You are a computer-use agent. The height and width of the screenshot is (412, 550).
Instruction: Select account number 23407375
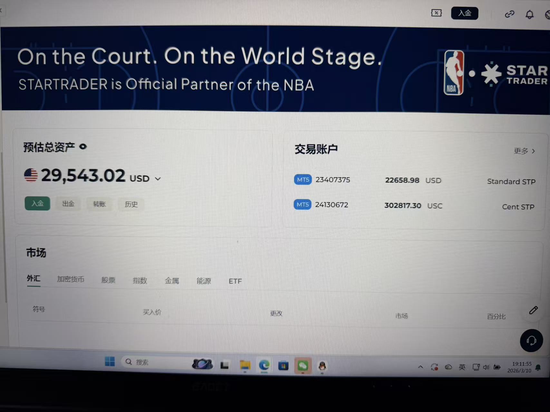pyautogui.click(x=333, y=180)
